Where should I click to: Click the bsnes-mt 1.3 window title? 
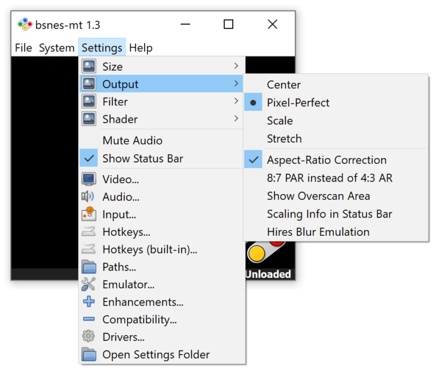(67, 25)
